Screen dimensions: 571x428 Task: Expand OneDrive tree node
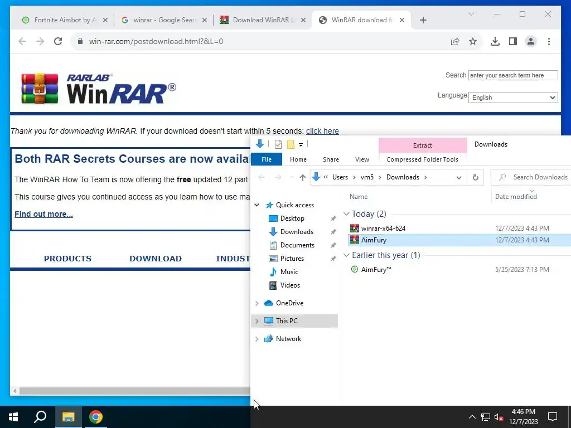[257, 303]
